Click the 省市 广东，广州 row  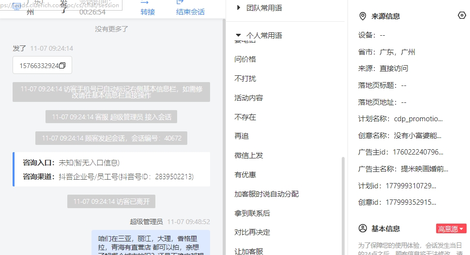[387, 52]
